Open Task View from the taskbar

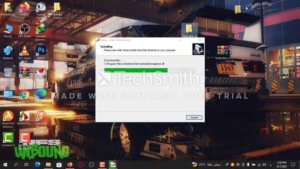(x=26, y=165)
